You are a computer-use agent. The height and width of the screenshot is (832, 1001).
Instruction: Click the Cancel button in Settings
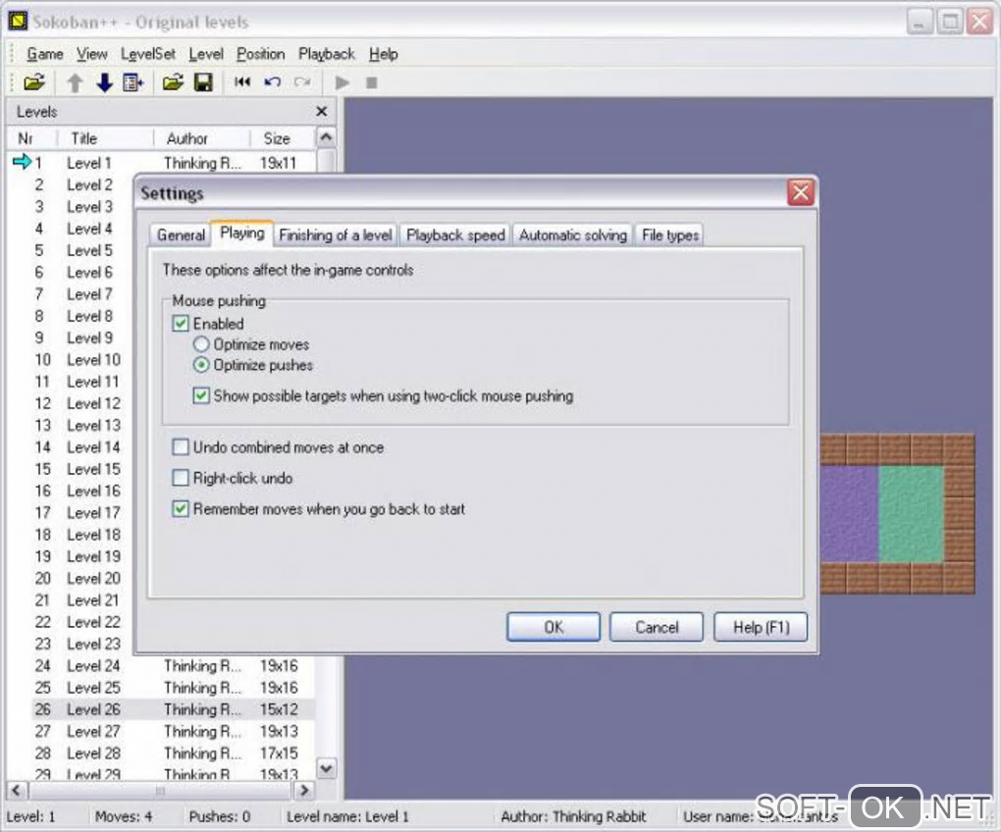coord(657,627)
